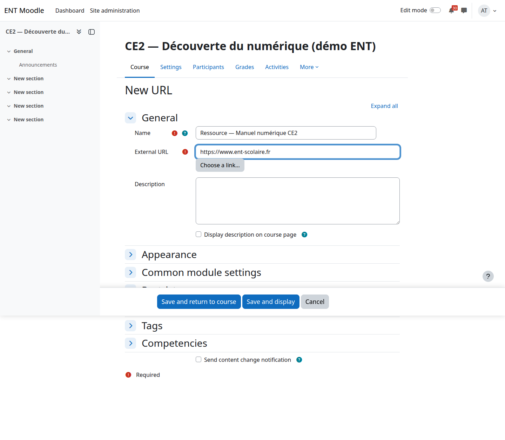505x440 pixels.
Task: Open help for content change notification
Action: click(299, 360)
